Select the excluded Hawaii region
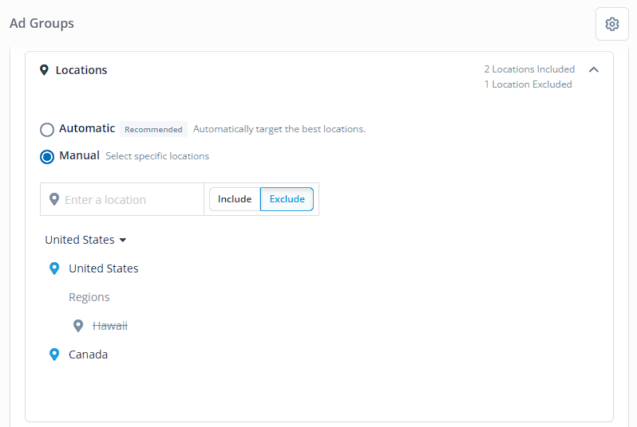This screenshot has height=427, width=637. tap(110, 326)
